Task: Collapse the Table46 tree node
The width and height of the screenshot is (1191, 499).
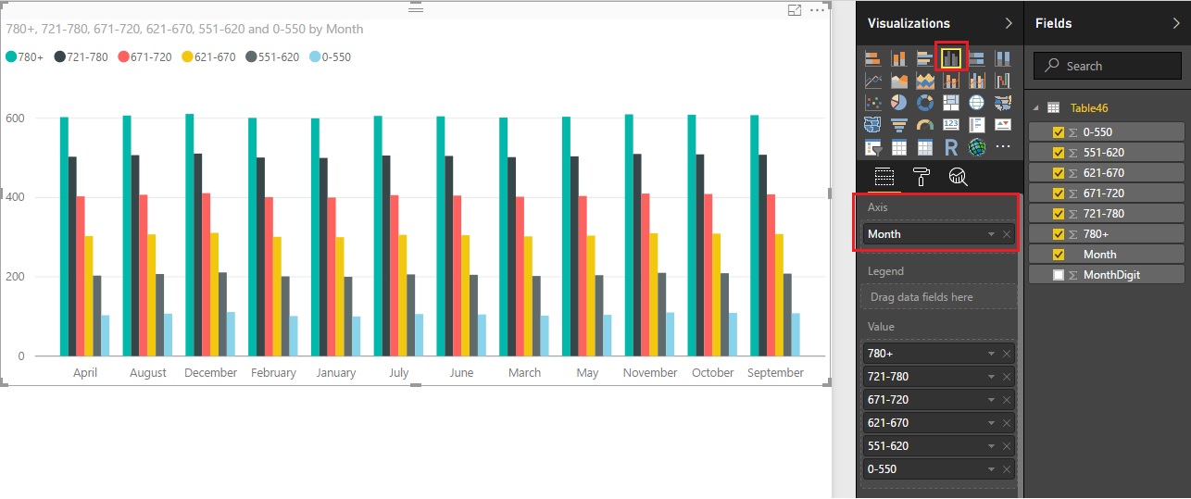Action: 1036,108
